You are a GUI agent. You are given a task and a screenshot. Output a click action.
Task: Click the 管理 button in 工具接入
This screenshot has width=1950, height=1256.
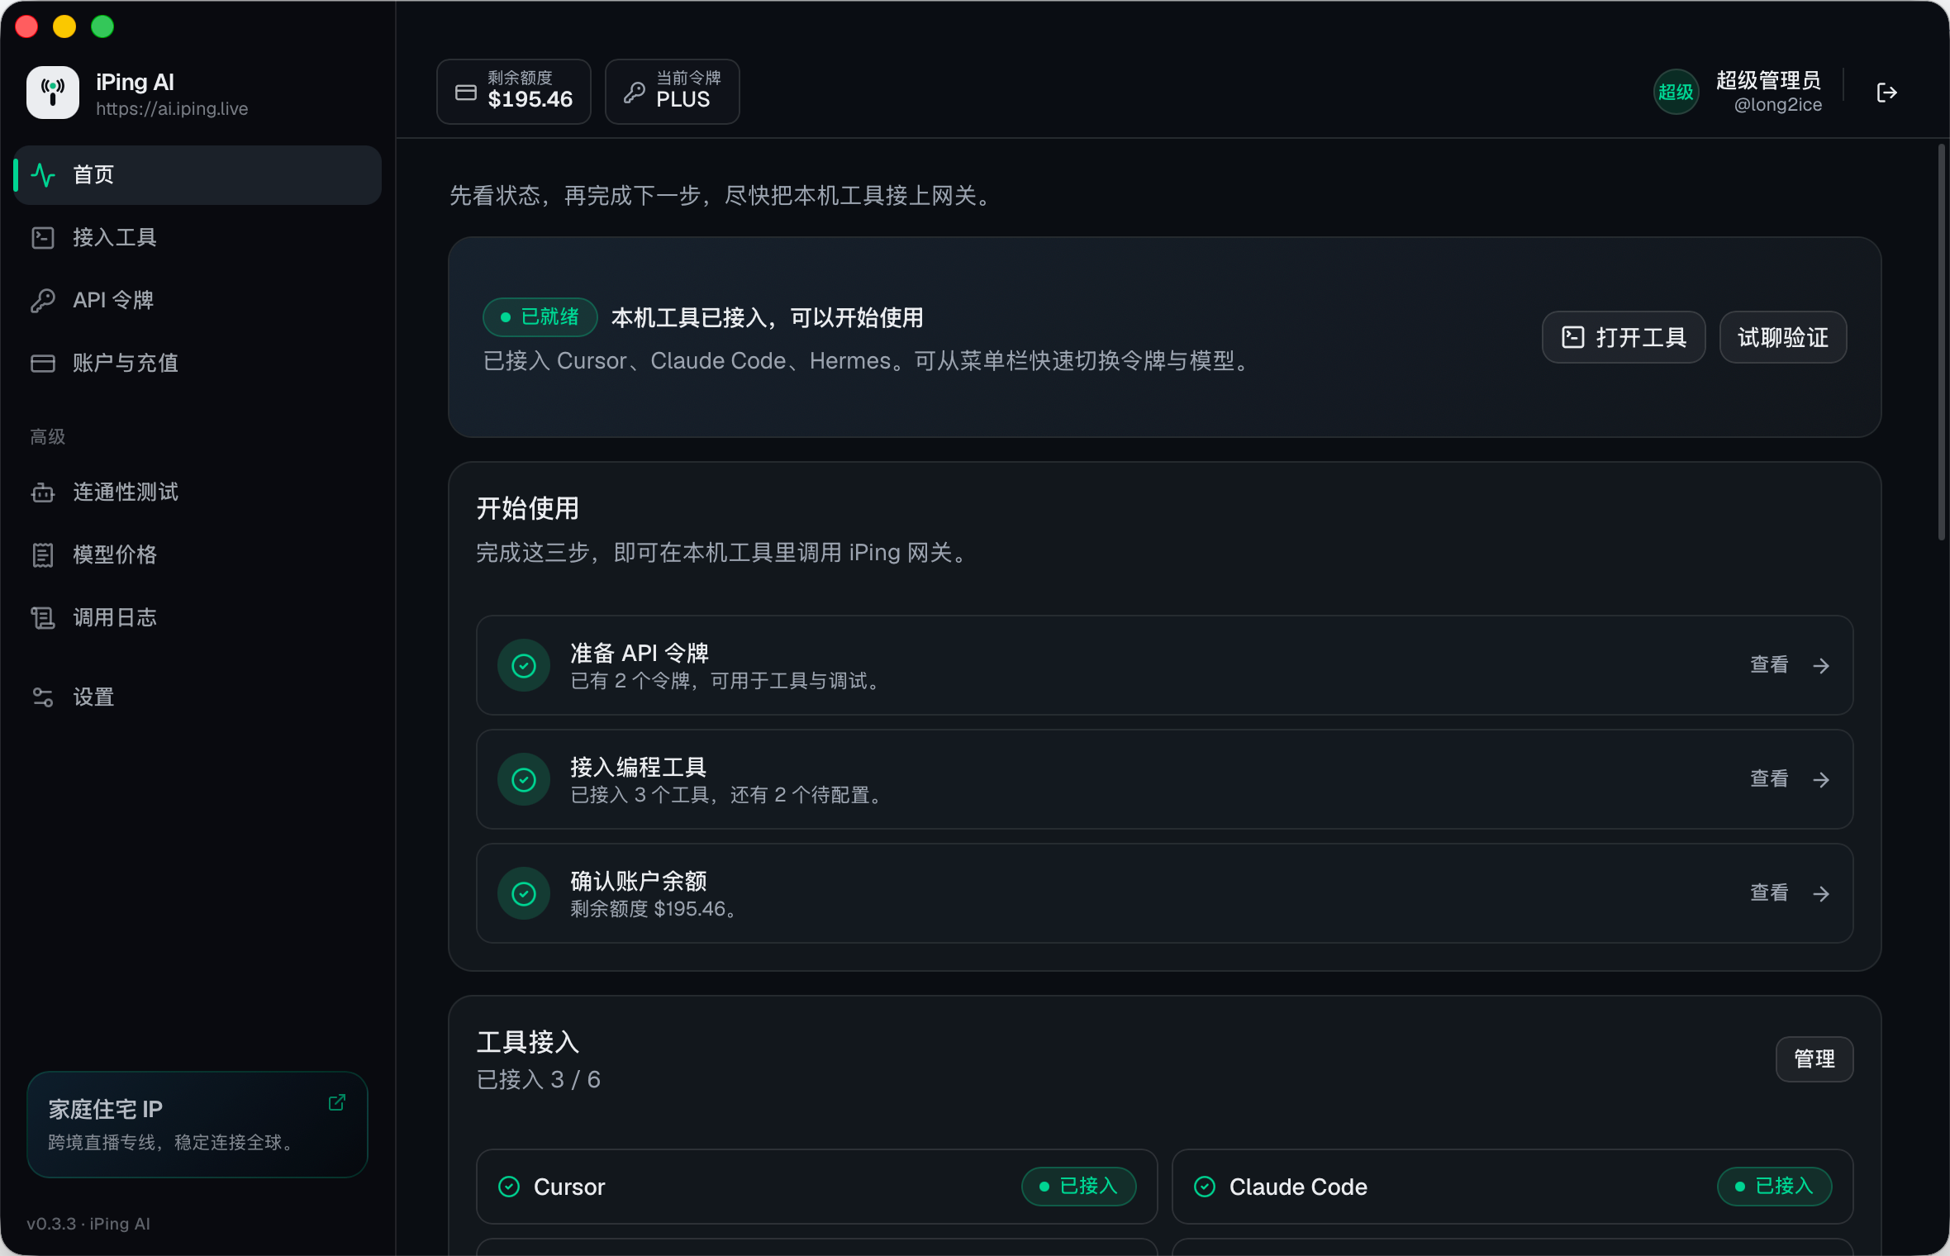[x=1814, y=1059]
